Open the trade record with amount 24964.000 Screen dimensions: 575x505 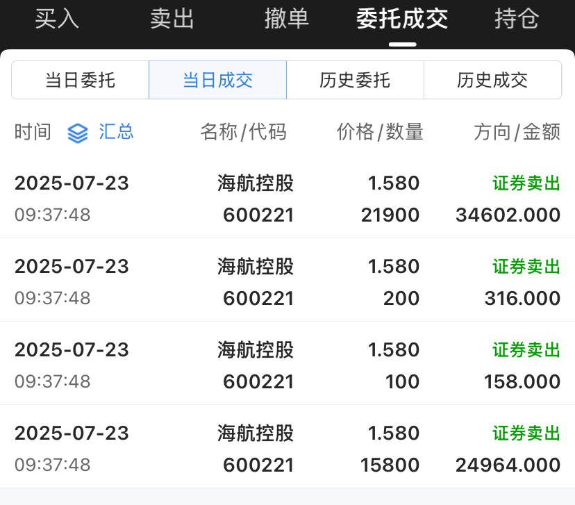coord(287,447)
